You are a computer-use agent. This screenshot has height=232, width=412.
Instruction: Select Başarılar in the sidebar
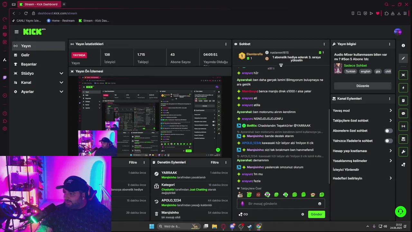pos(39,64)
